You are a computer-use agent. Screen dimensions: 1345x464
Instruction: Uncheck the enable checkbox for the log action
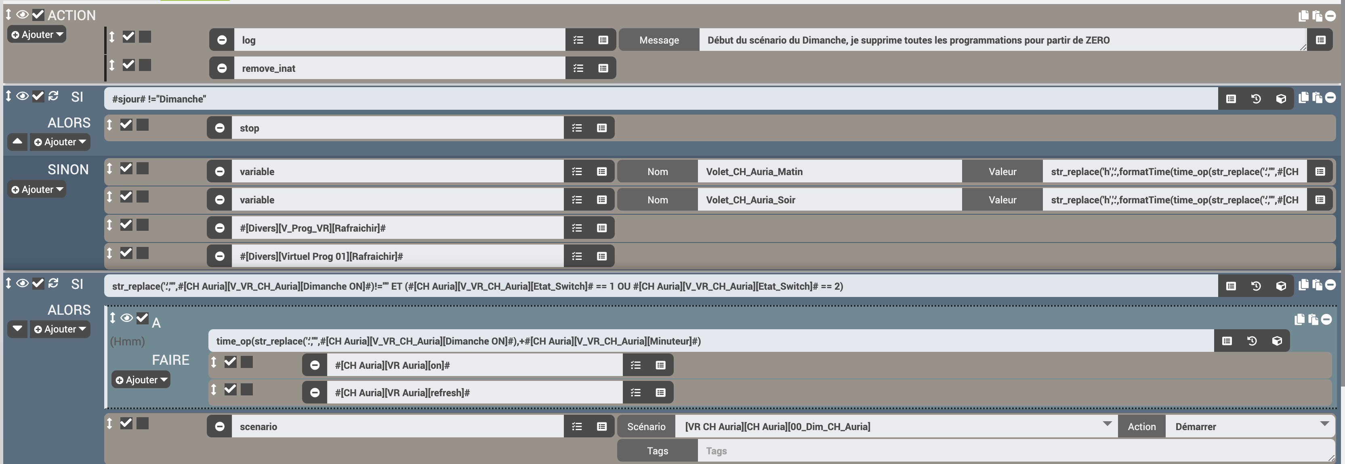128,36
